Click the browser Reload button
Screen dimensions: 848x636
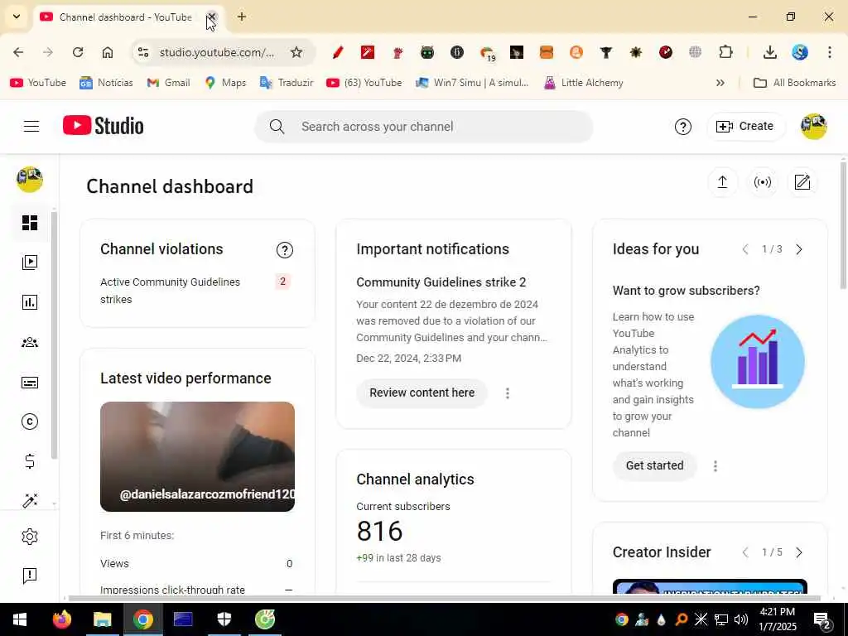(78, 52)
